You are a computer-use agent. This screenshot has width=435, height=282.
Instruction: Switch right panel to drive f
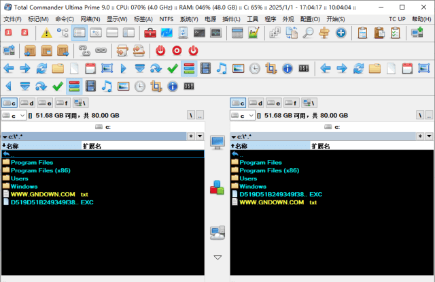[292, 103]
